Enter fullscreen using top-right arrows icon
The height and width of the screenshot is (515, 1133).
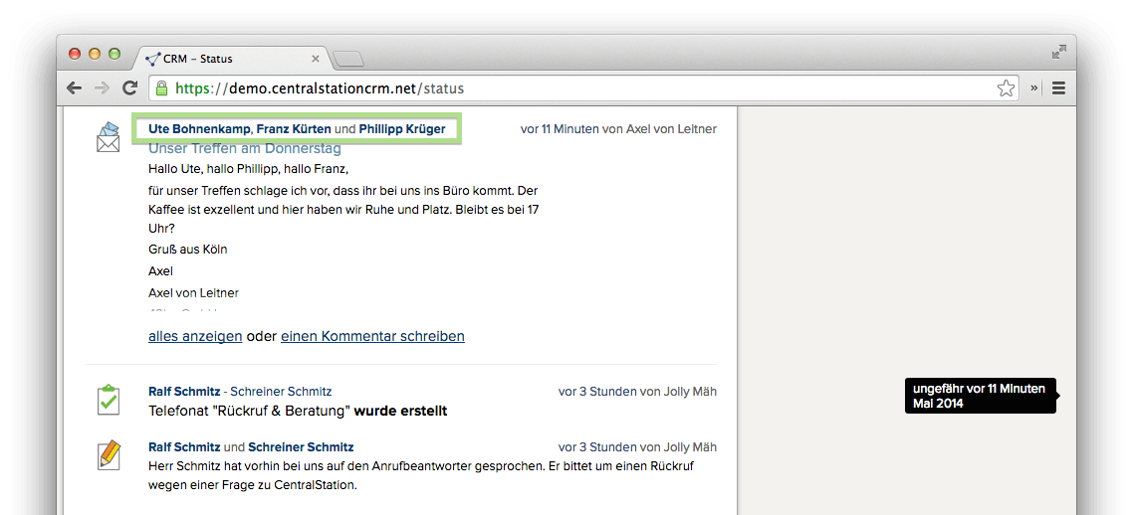coord(1059,52)
